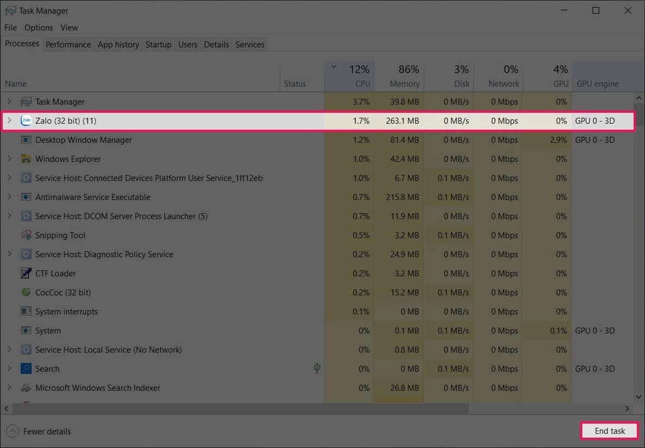Switch to the Details tab

[x=216, y=44]
